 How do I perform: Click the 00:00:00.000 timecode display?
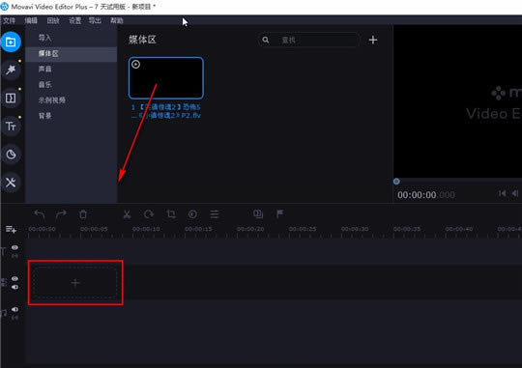tap(425, 195)
